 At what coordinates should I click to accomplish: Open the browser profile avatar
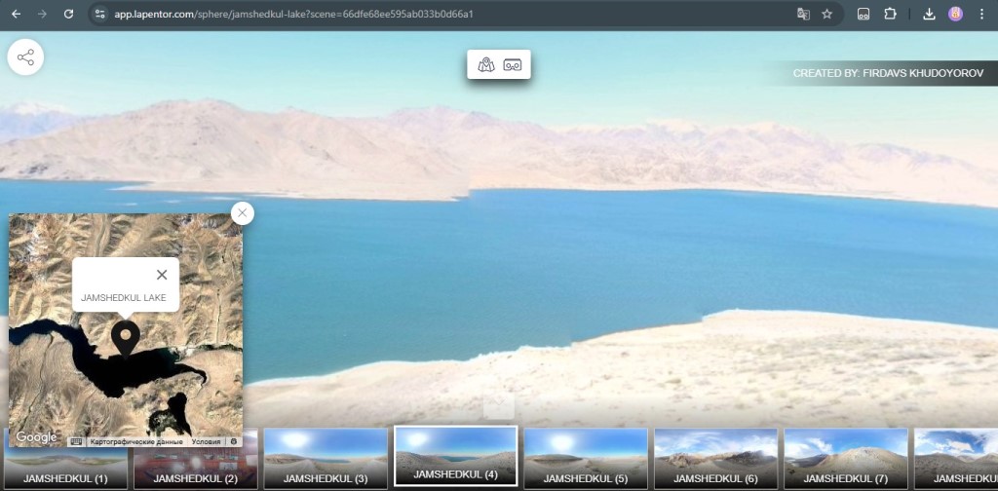955,15
